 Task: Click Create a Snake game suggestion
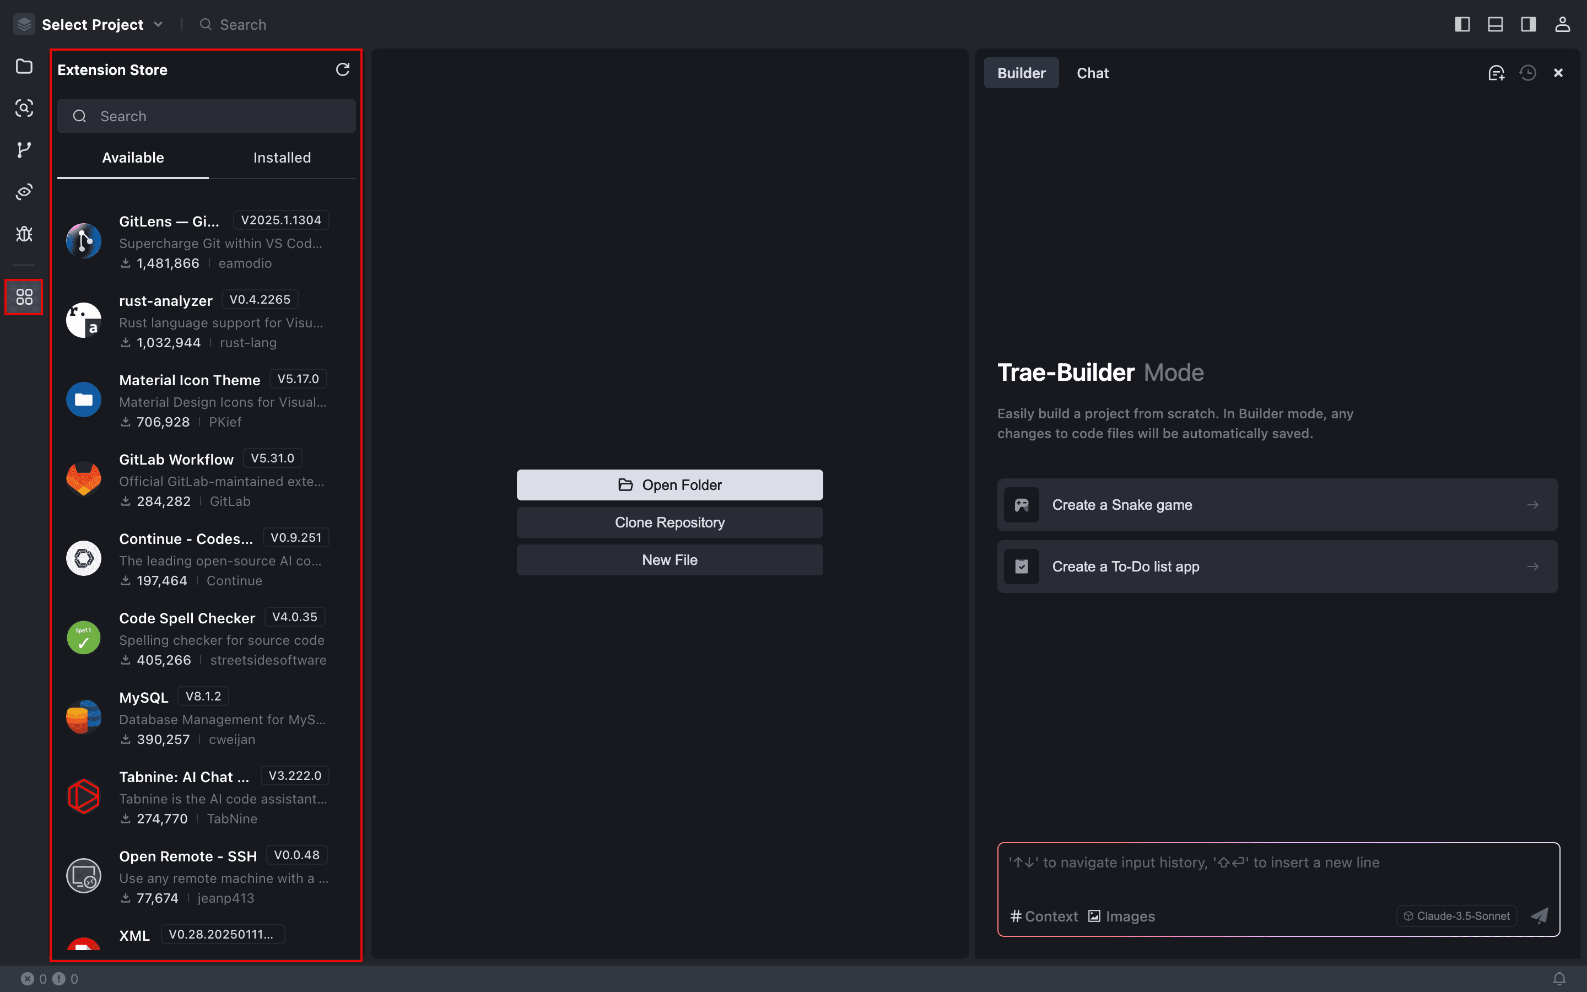(x=1276, y=504)
